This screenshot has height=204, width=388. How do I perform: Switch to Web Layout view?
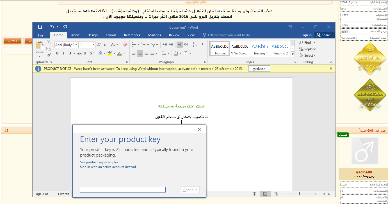coord(276,194)
